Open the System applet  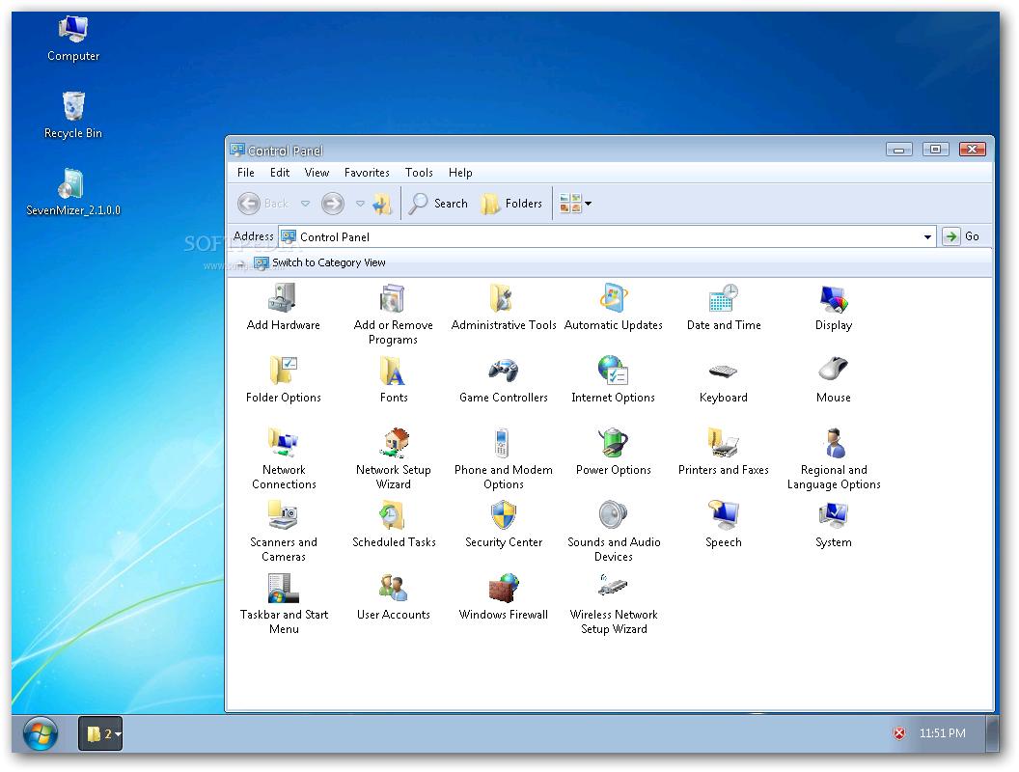pyautogui.click(x=834, y=524)
